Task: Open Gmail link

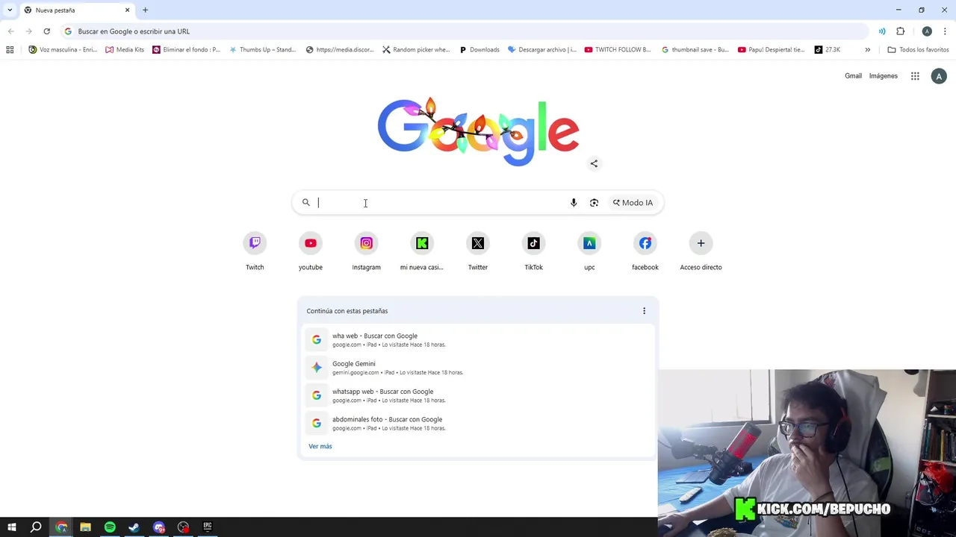Action: 853,76
